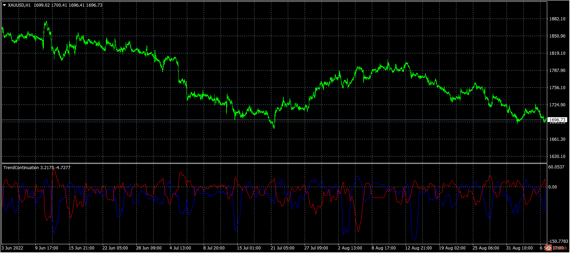This screenshot has width=570, height=253.
Task: Click the XAUUSD,H1 symbol title
Action: [x=19, y=5]
